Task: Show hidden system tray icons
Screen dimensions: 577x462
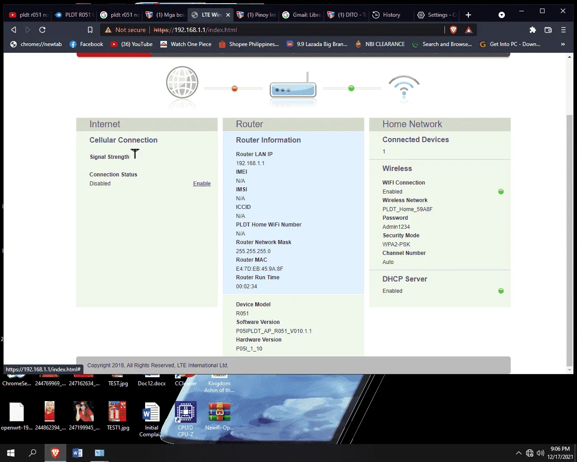Action: [x=518, y=453]
